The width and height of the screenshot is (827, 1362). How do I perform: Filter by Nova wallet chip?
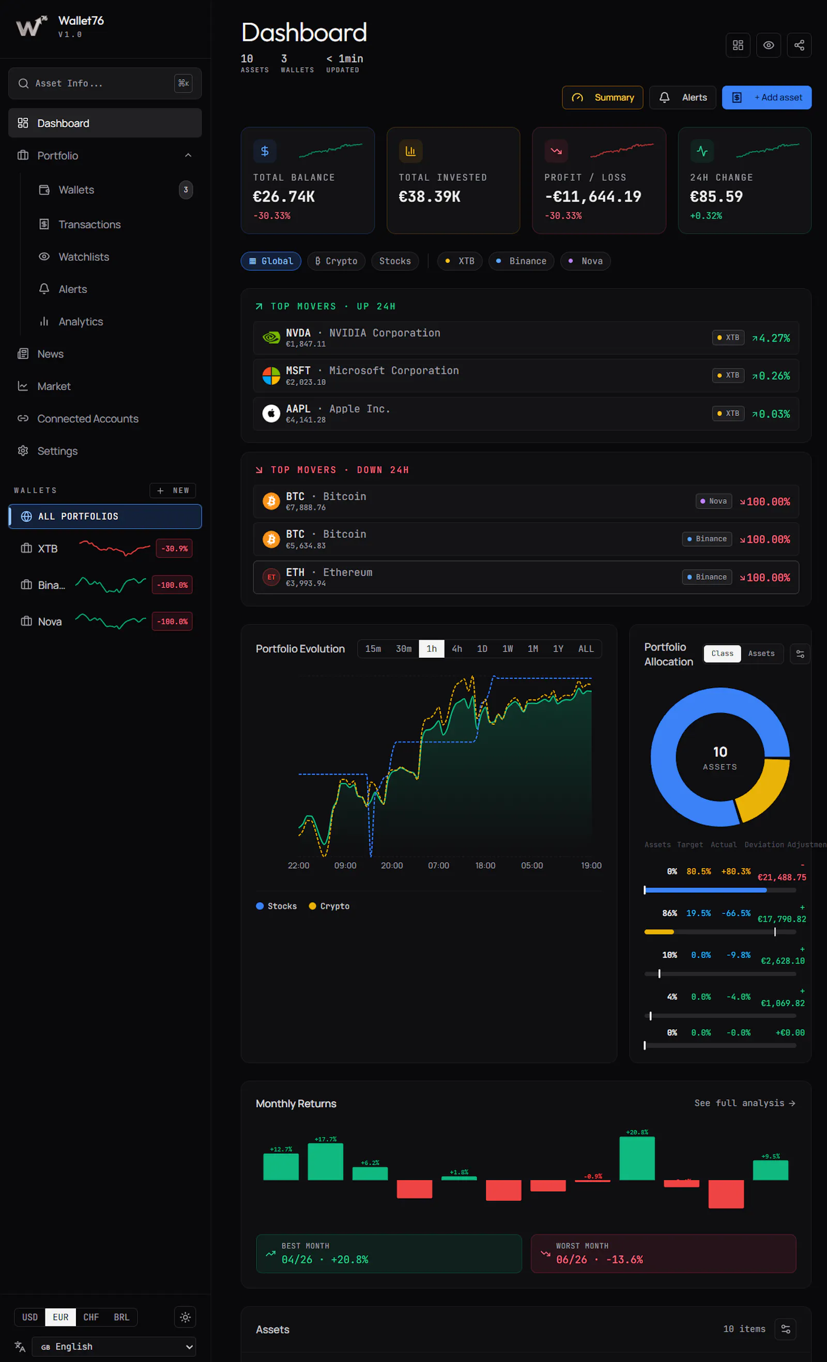click(x=586, y=261)
